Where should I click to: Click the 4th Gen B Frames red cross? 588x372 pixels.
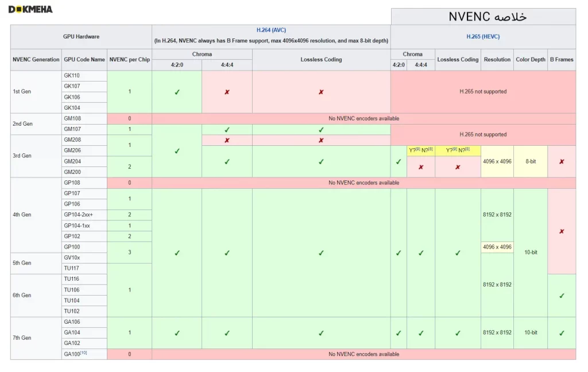562,231
